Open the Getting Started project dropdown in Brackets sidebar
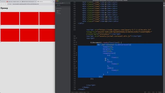 click(59, 9)
